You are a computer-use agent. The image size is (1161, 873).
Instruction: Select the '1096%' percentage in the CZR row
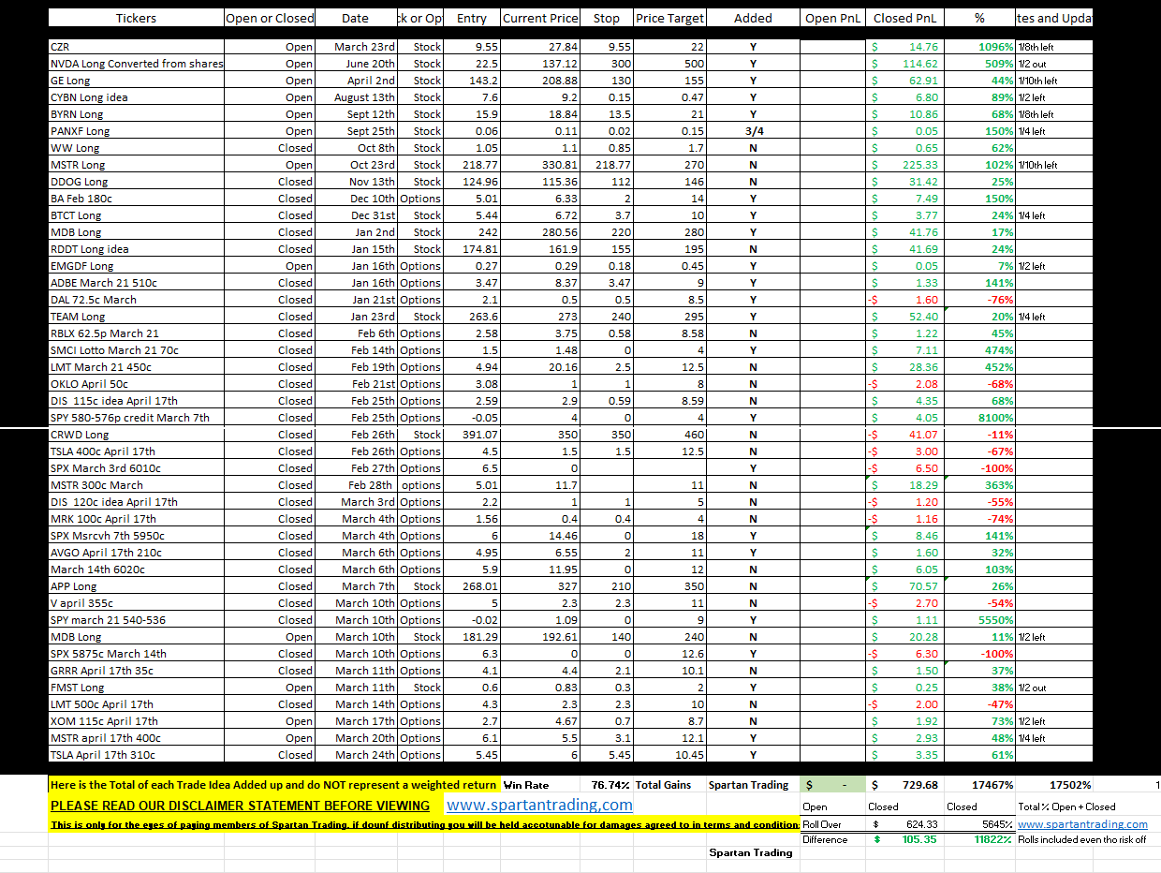(x=980, y=47)
